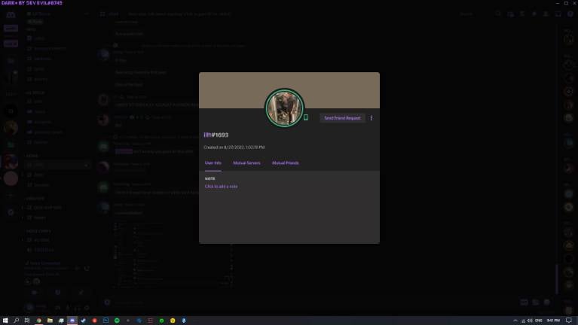Open the volume control in system tray

click(x=529, y=320)
